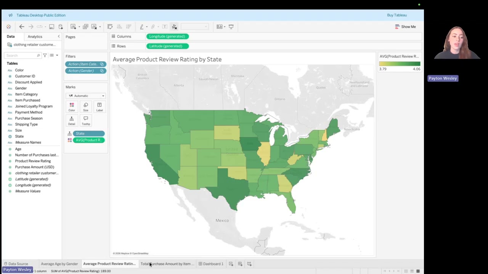Open the Label card in Marks

click(x=100, y=107)
